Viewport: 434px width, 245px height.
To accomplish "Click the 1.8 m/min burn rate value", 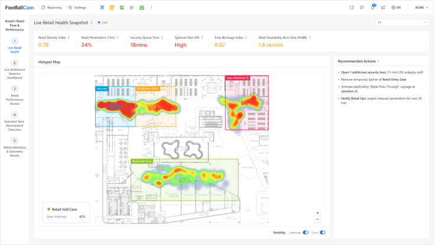I will coord(270,45).
